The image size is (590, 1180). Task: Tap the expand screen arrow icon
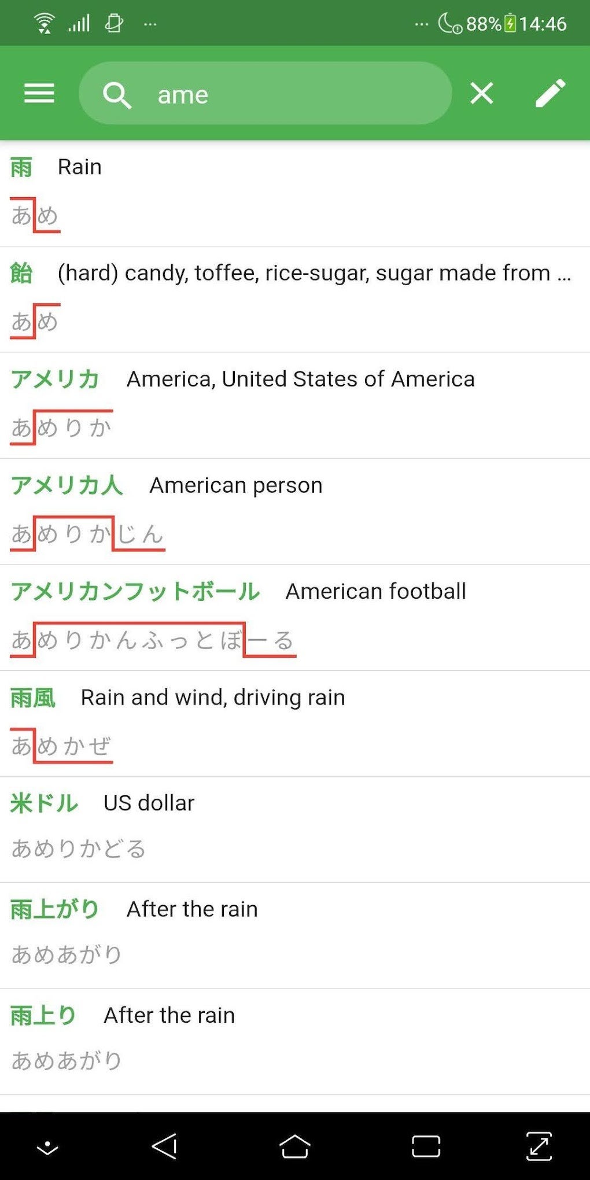pyautogui.click(x=539, y=1146)
